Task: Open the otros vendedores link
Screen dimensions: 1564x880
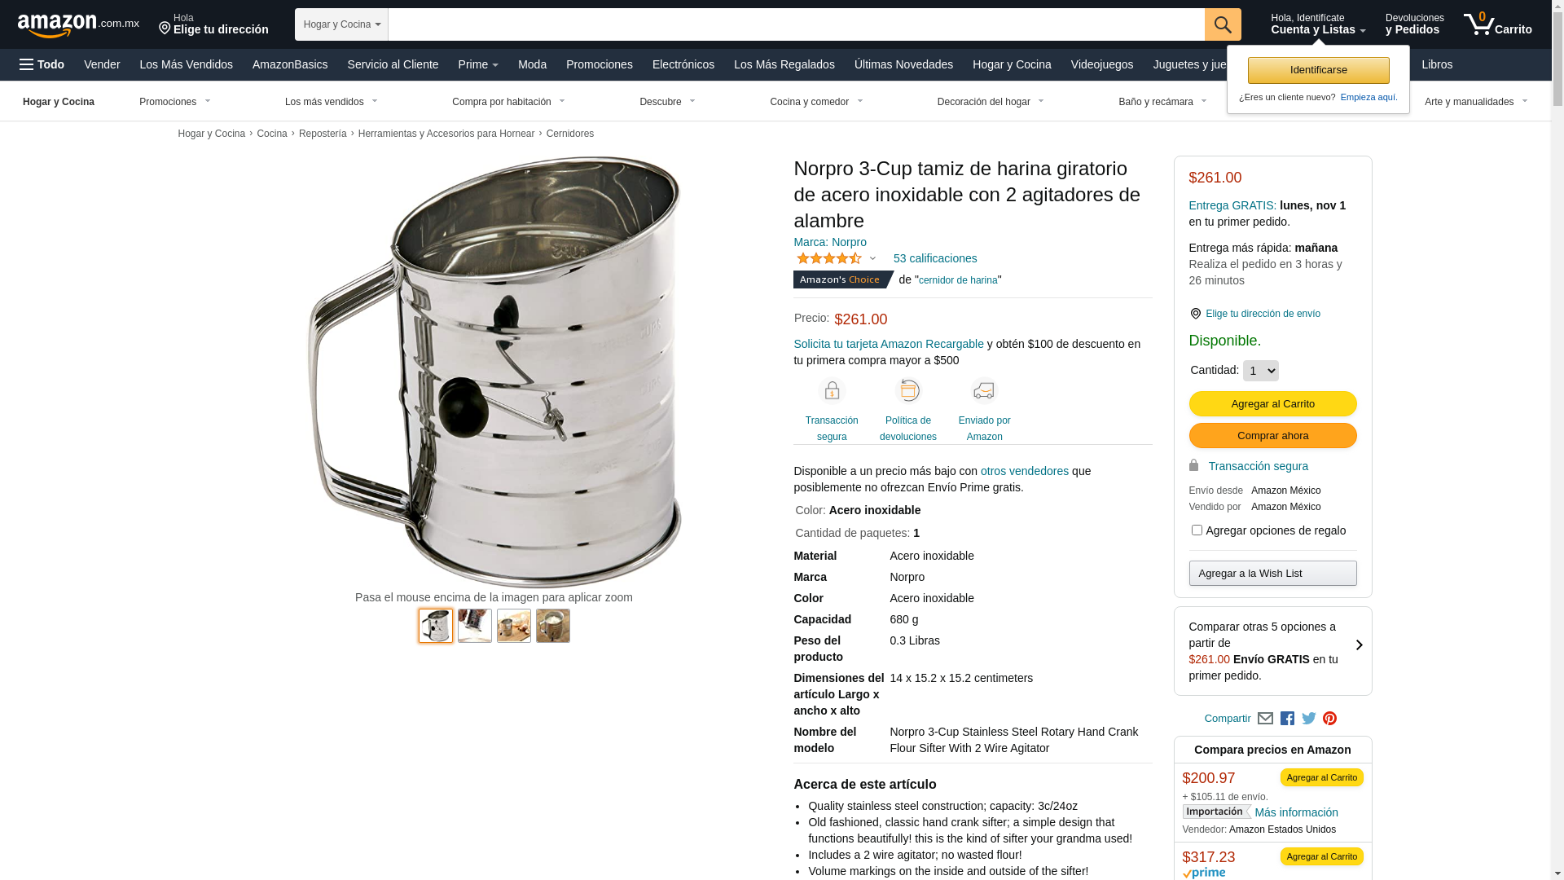Action: pos(1024,471)
